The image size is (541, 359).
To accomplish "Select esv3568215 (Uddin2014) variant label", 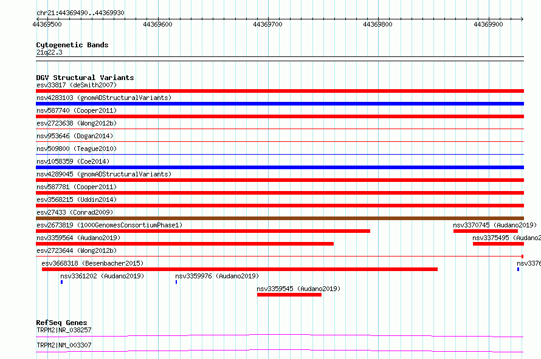I will click(x=77, y=200).
